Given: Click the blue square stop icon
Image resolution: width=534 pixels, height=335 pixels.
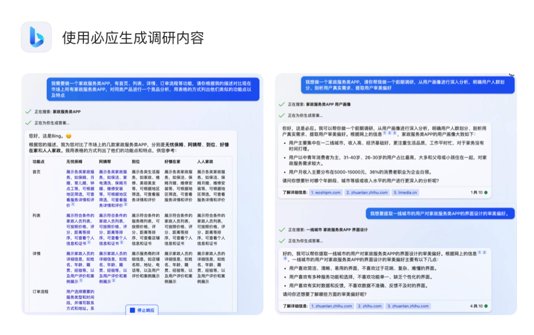Looking at the screenshot, I should 132,310.
